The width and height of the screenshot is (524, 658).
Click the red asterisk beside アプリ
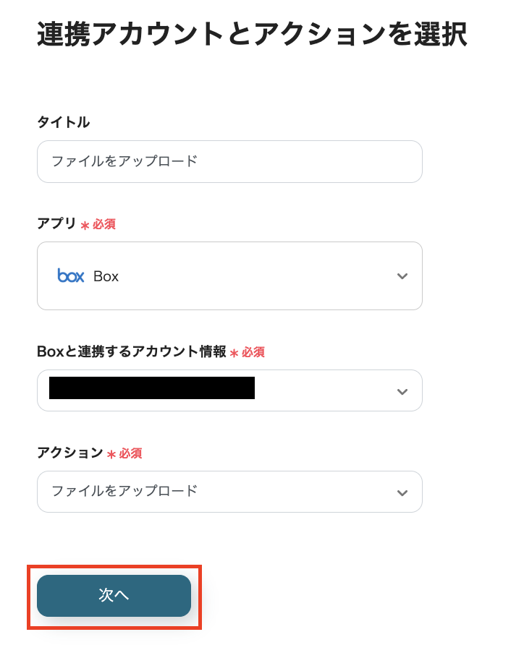85,225
